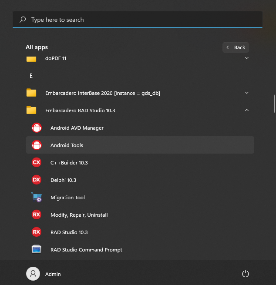Select 'RAD Studio 10.3' label
This screenshot has height=285, width=276.
(x=69, y=232)
